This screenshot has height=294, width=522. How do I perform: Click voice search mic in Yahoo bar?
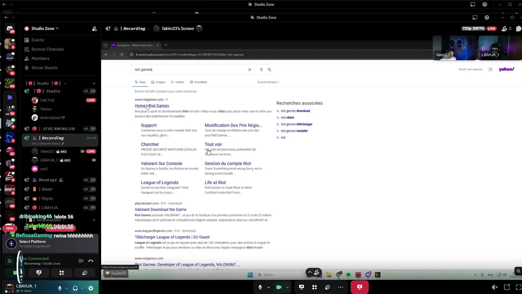pyautogui.click(x=261, y=69)
